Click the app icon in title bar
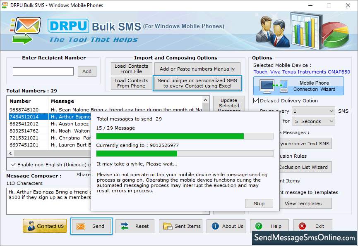358x246 pixels. (5, 5)
